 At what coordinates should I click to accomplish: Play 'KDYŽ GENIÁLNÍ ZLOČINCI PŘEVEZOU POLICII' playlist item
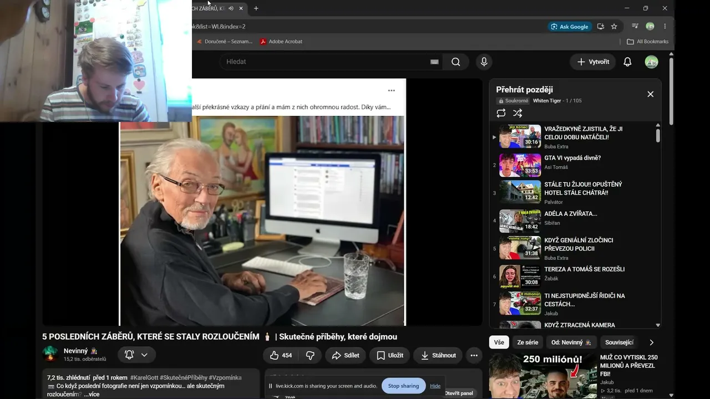pos(575,247)
